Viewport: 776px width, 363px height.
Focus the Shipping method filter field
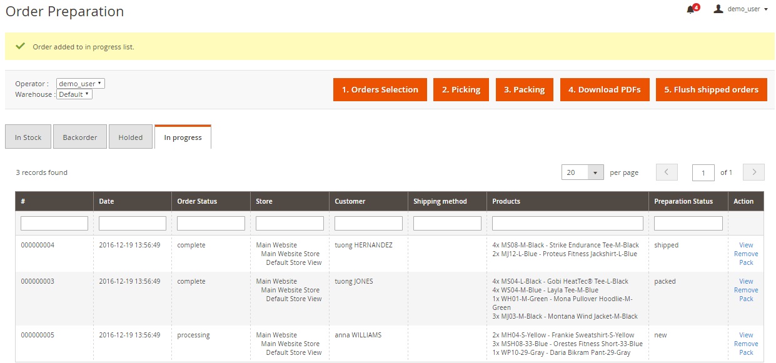447,223
